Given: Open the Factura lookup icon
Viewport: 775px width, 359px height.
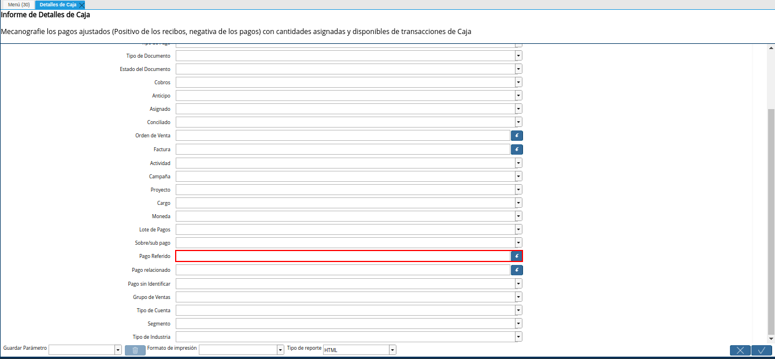Looking at the screenshot, I should pyautogui.click(x=517, y=149).
